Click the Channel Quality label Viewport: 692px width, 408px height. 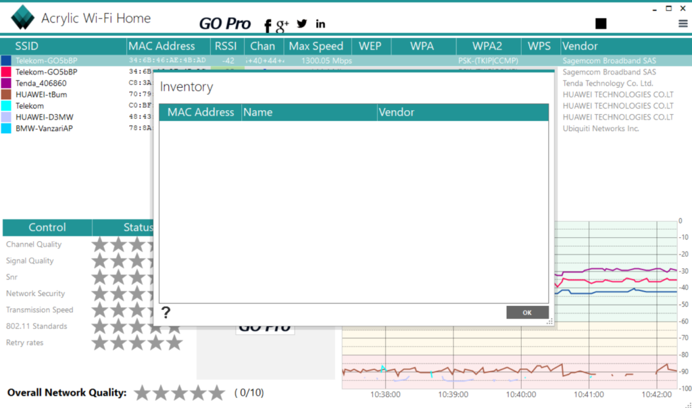[x=34, y=245]
